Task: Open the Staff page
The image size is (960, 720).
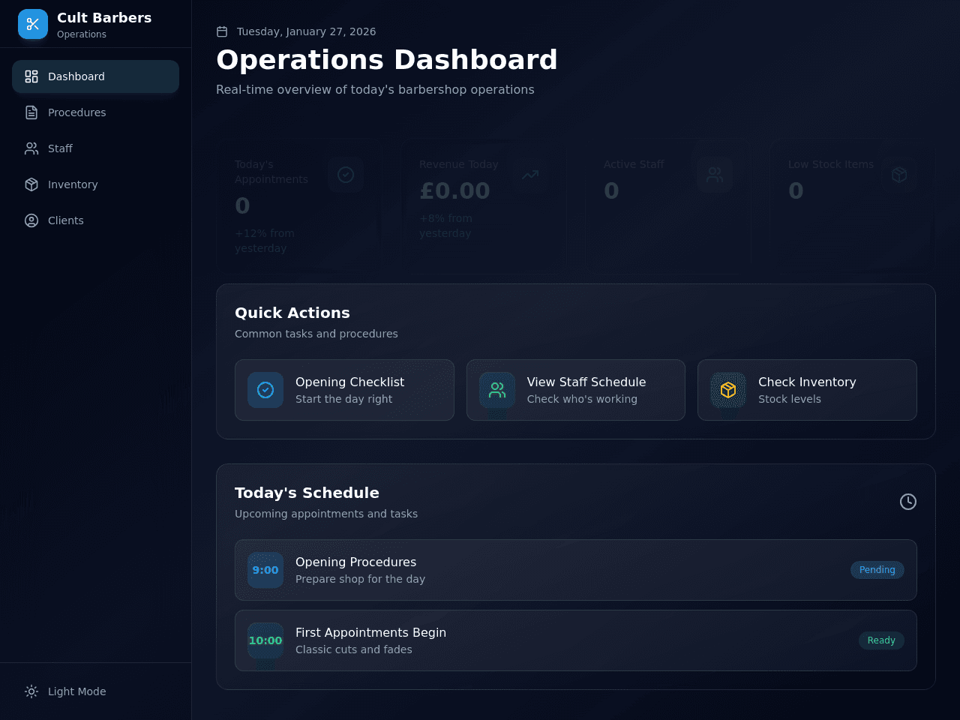Action: point(95,148)
